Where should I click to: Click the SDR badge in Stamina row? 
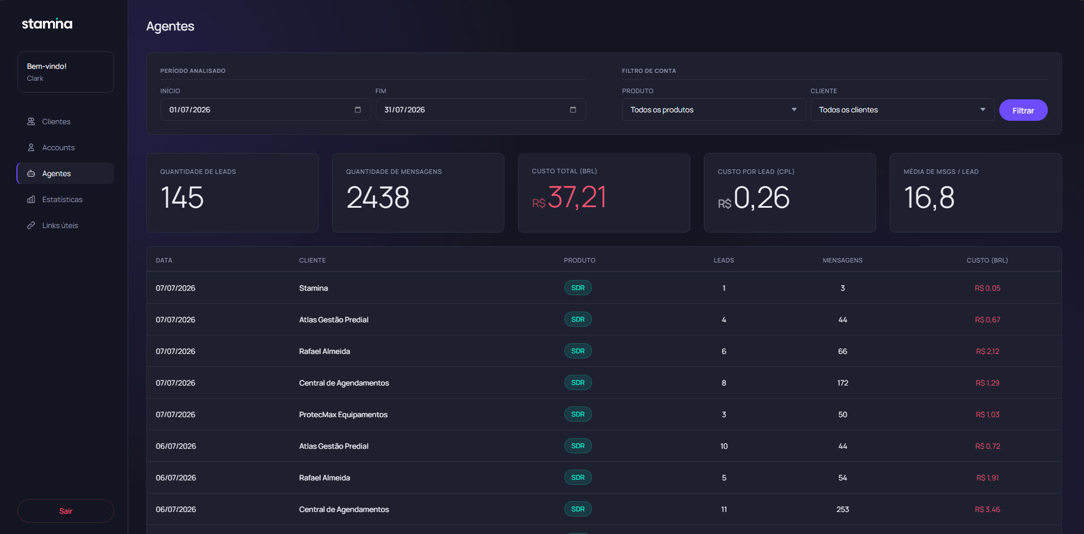578,288
